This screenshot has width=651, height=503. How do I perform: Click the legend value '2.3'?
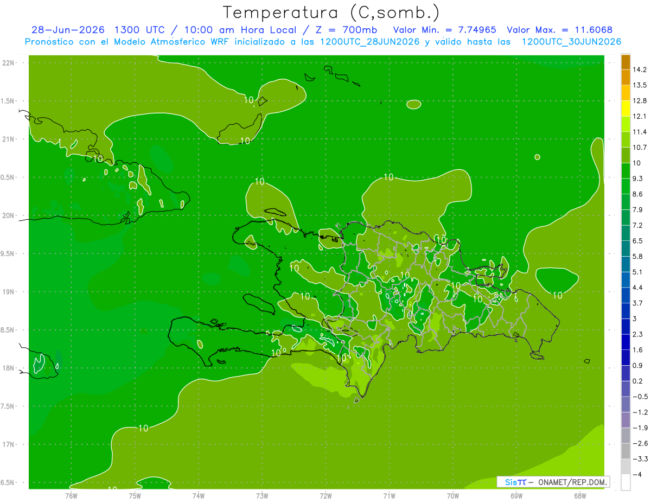pos(637,334)
